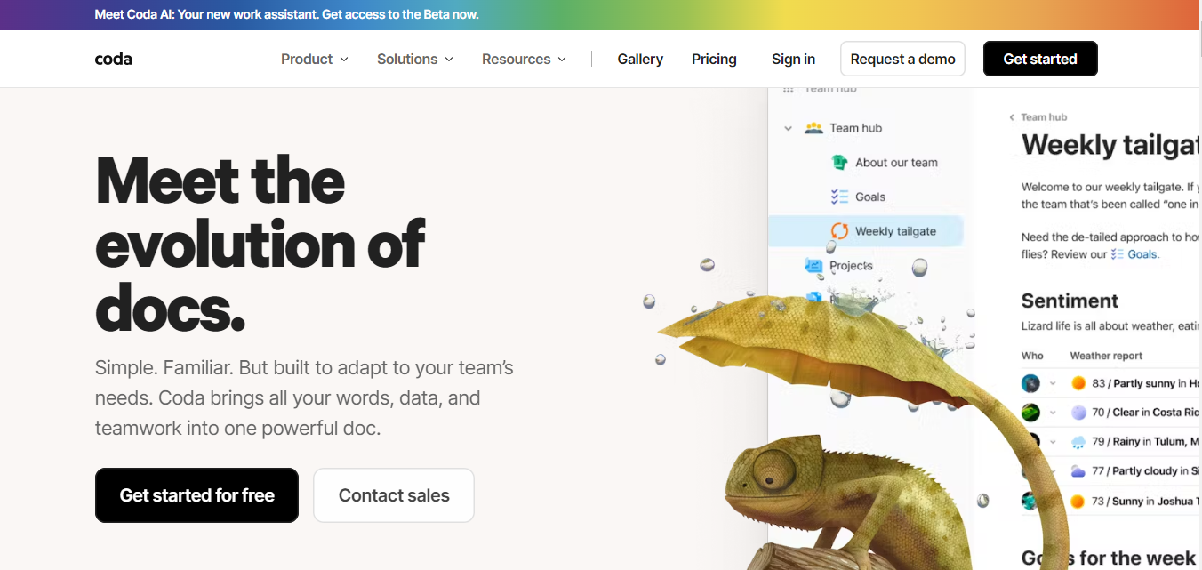Screen dimensions: 1202x570
Task: Click the Get started button in header
Action: point(1040,59)
